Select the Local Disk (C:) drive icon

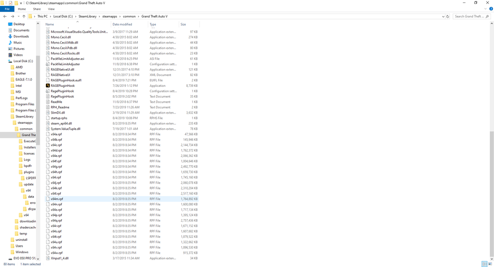tap(10, 61)
